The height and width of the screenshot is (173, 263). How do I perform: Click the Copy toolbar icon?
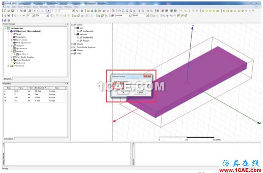[21, 11]
